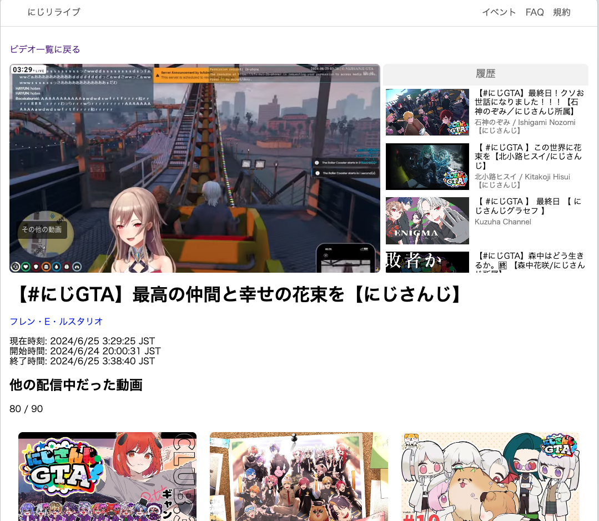Click the 開始時間 2024/6/24 20:00:31 text

pyautogui.click(x=85, y=351)
